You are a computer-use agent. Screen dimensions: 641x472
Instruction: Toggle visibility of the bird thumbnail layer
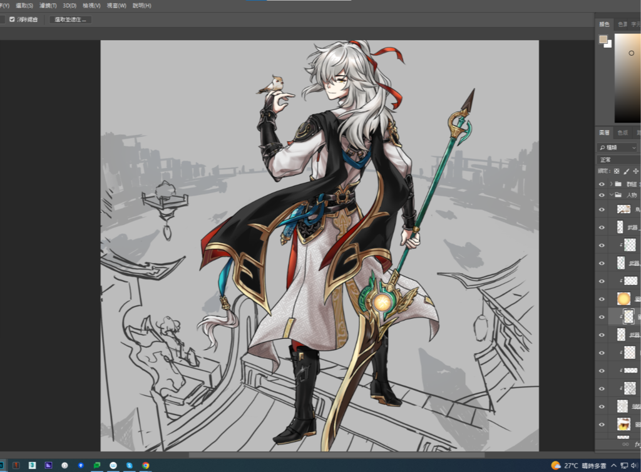[x=602, y=209]
